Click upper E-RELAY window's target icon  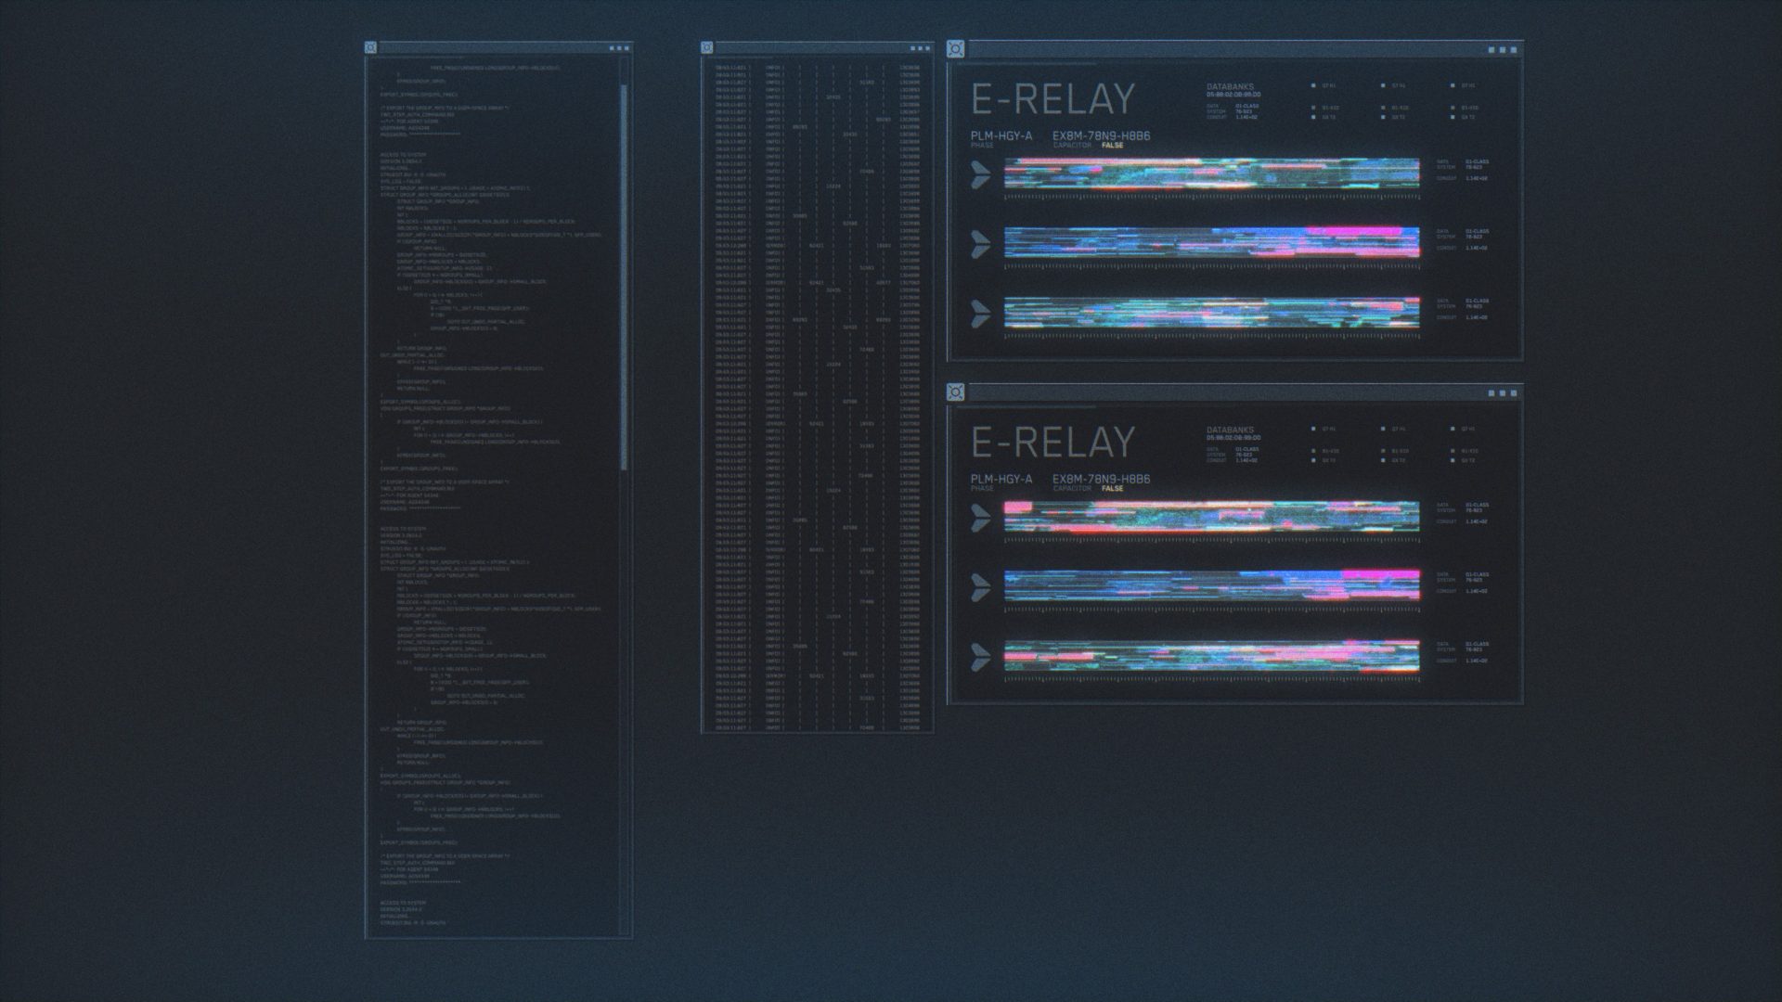[x=956, y=48]
